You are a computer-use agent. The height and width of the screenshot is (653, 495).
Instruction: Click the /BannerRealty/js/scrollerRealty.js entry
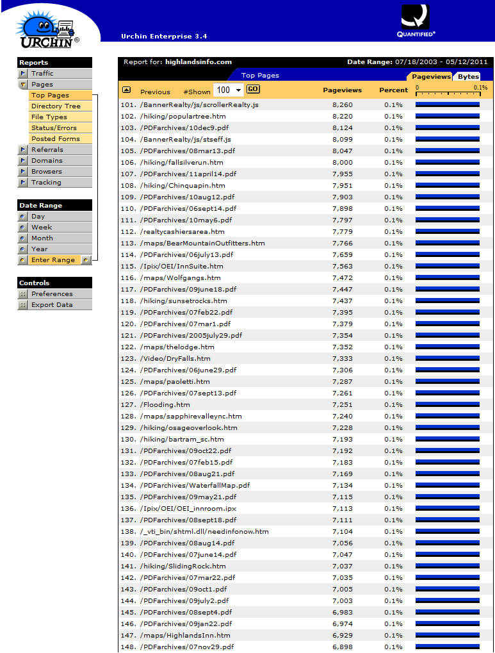tap(199, 105)
